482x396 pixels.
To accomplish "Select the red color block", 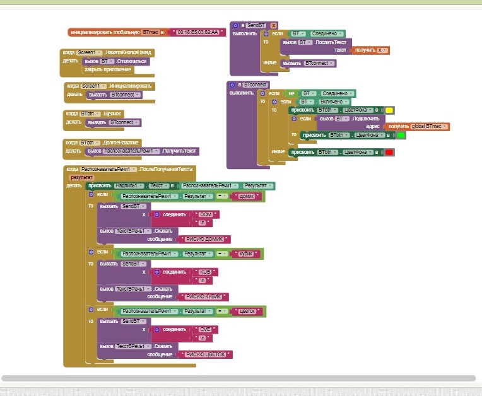I will [x=389, y=152].
